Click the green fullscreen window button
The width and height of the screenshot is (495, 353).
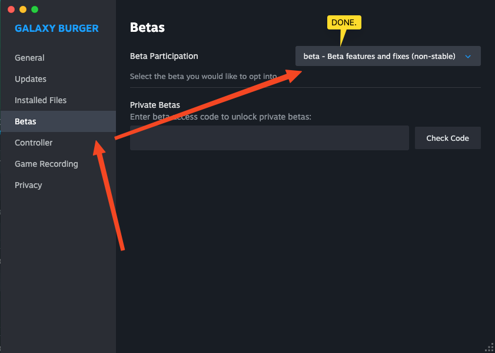(35, 9)
